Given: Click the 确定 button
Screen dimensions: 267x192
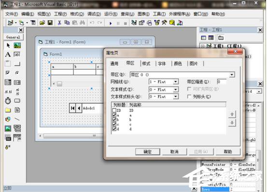Looking at the screenshot, I should coord(147,151).
